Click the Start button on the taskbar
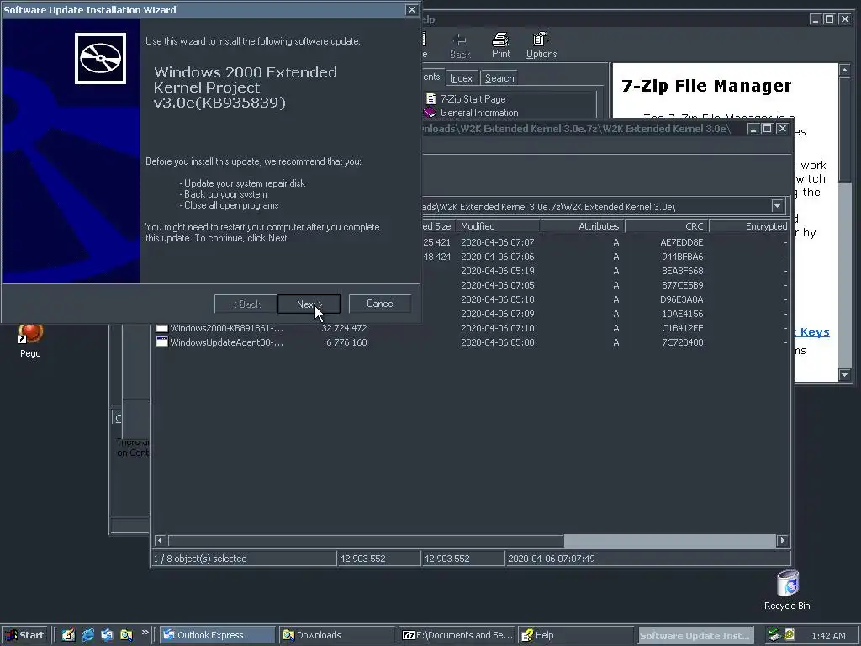Viewport: 861px width, 646px height. coord(24,635)
